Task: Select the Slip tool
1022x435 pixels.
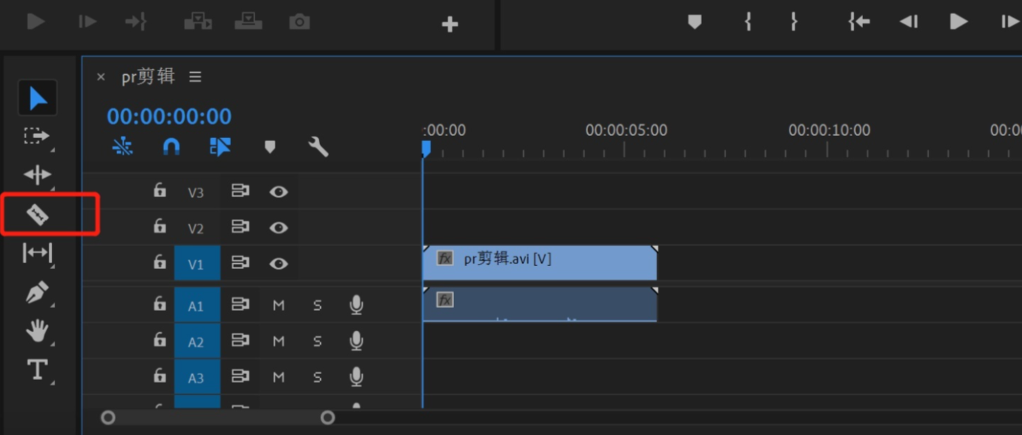Action: pyautogui.click(x=38, y=254)
